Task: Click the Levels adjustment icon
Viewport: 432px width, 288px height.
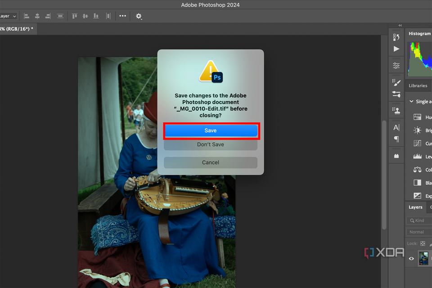Action: click(x=418, y=156)
